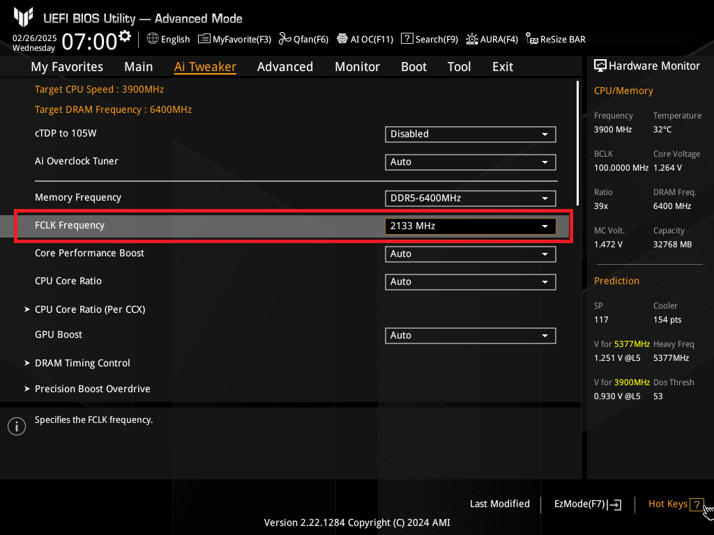The height and width of the screenshot is (535, 714).
Task: Switch to Tool tab
Action: coord(459,67)
